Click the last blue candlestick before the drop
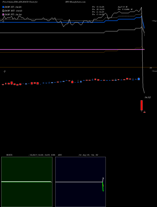Image resolution: width=157 pixels, height=207 pixels. [138, 79]
